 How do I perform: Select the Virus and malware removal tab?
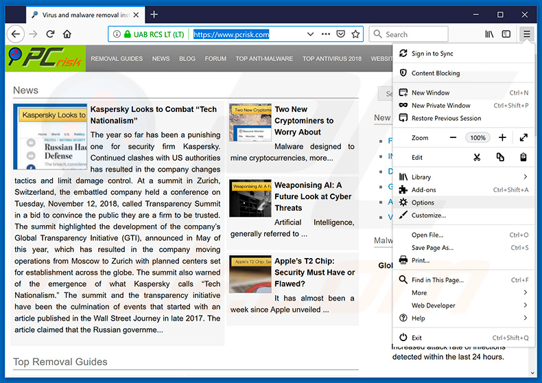point(85,15)
